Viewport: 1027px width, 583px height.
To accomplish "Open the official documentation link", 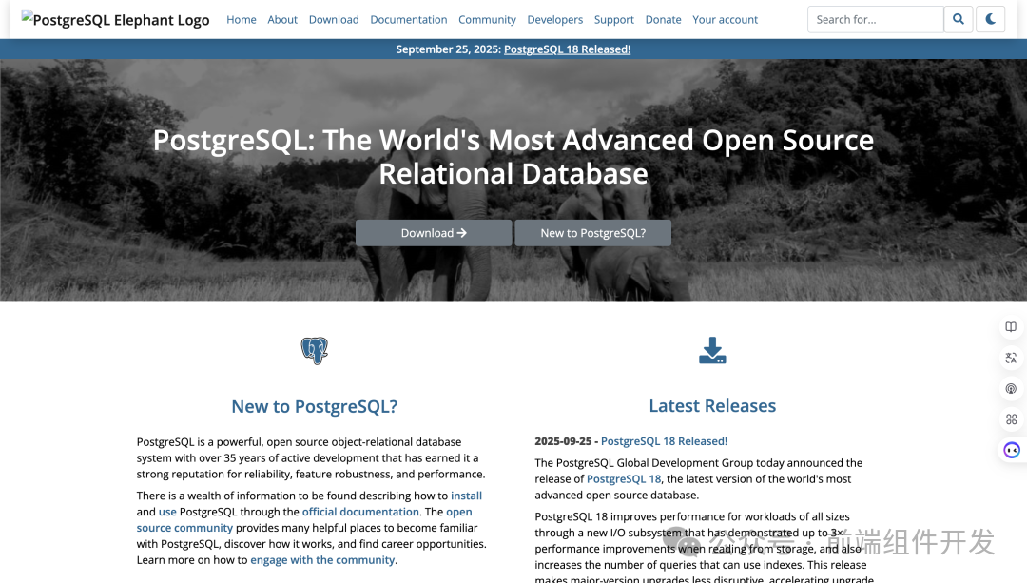I will coord(360,512).
